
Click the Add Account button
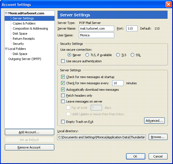click(x=29, y=132)
